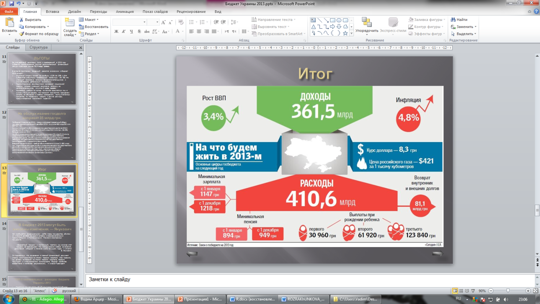The image size is (540, 304).
Task: Select the oval shape in shapes gallery
Action: tap(339, 21)
